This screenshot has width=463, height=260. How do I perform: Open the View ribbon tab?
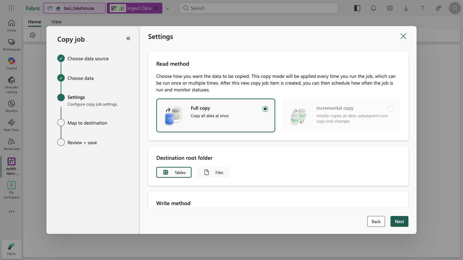(x=57, y=22)
